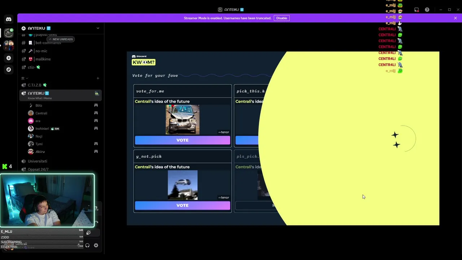Click the flying car GIF thumbnail
The width and height of the screenshot is (462, 260).
point(182,185)
